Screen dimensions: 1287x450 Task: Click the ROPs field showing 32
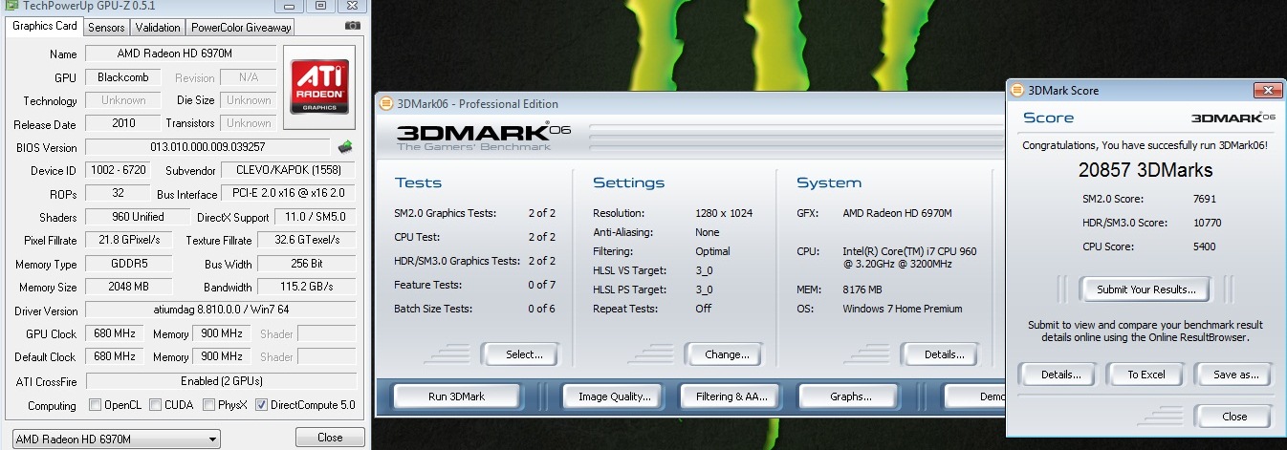pyautogui.click(x=117, y=194)
